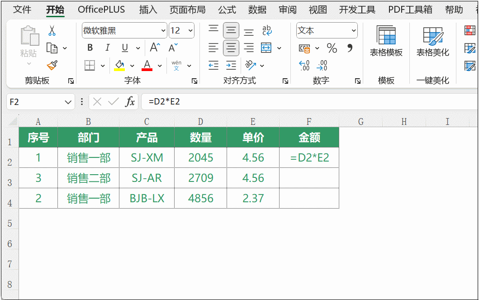The image size is (479, 300).
Task: Toggle center horizontal alignment
Action: pyautogui.click(x=231, y=48)
